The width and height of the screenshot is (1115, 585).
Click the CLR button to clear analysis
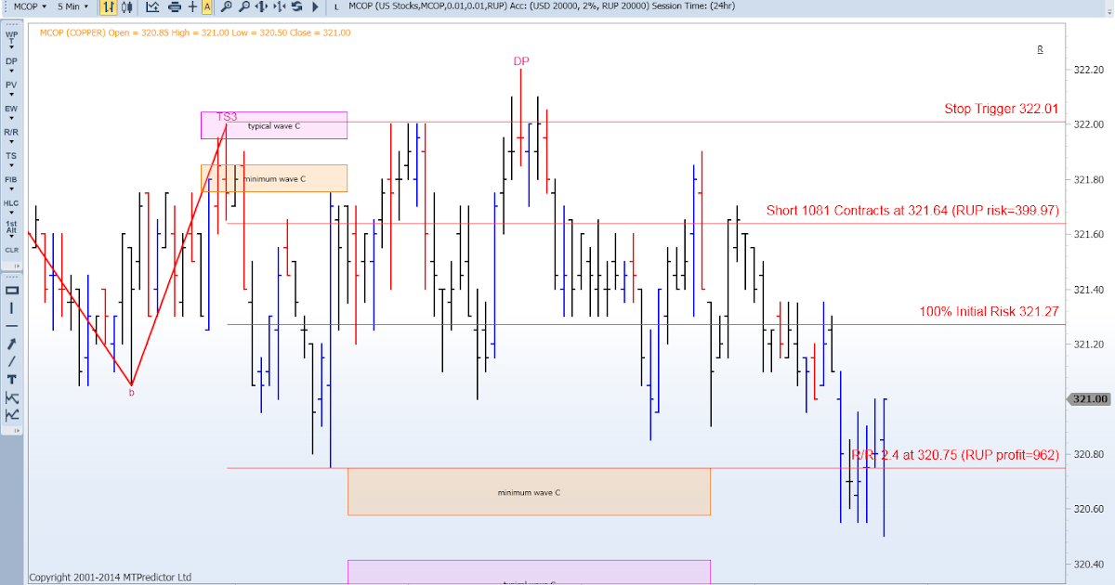click(11, 250)
